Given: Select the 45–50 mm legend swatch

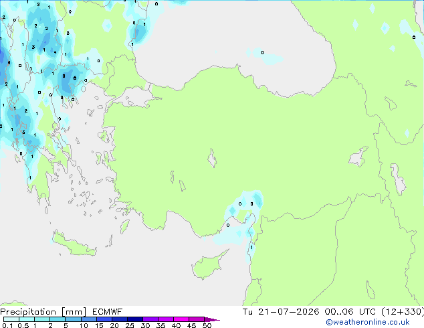Looking at the screenshot, I should 197,319.
